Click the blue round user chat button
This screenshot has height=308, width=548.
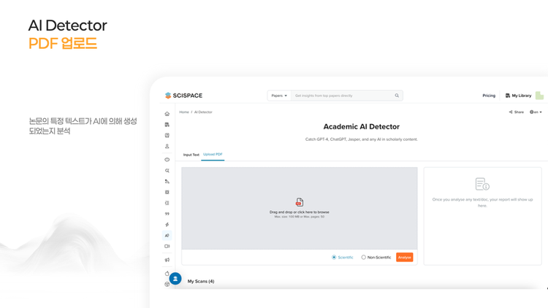click(175, 279)
